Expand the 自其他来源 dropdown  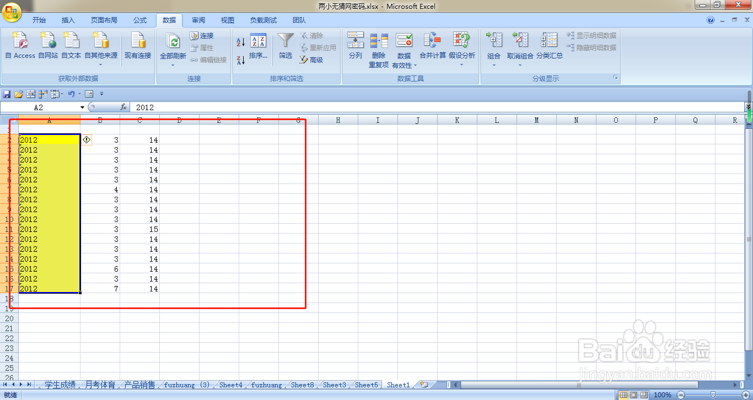pos(101,64)
